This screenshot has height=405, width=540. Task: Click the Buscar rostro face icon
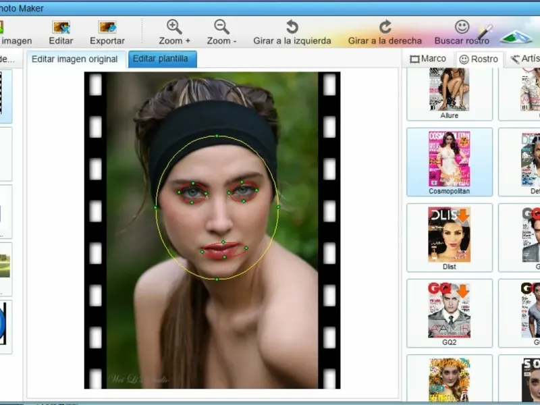[x=462, y=27]
